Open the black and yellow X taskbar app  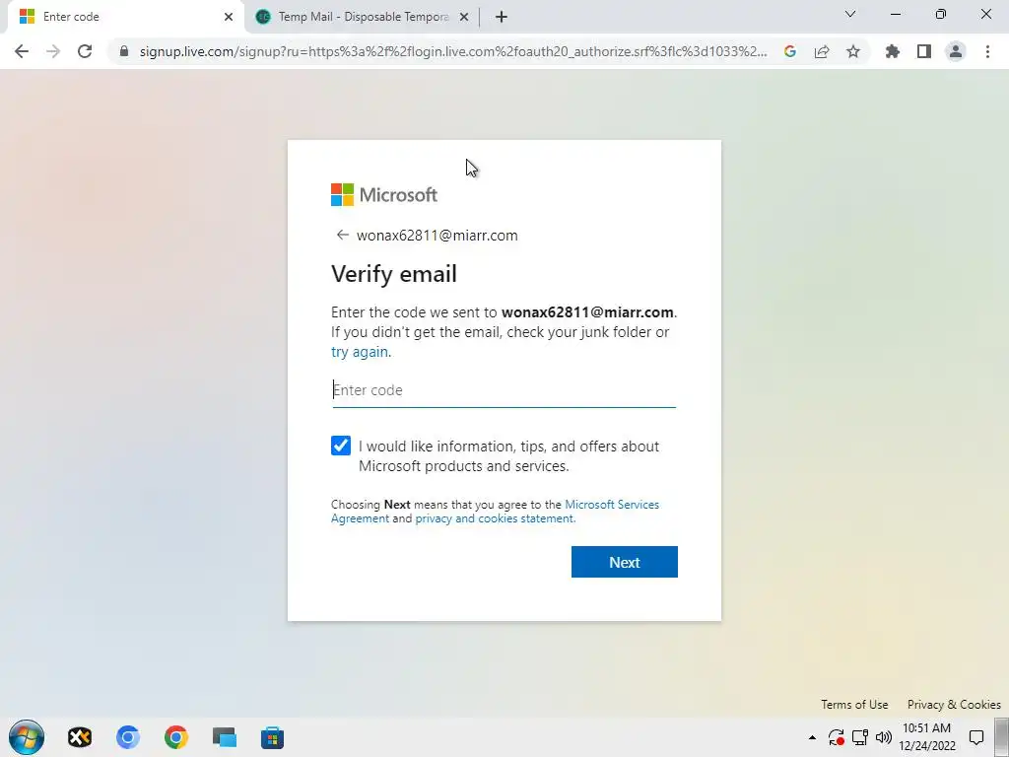tap(80, 737)
